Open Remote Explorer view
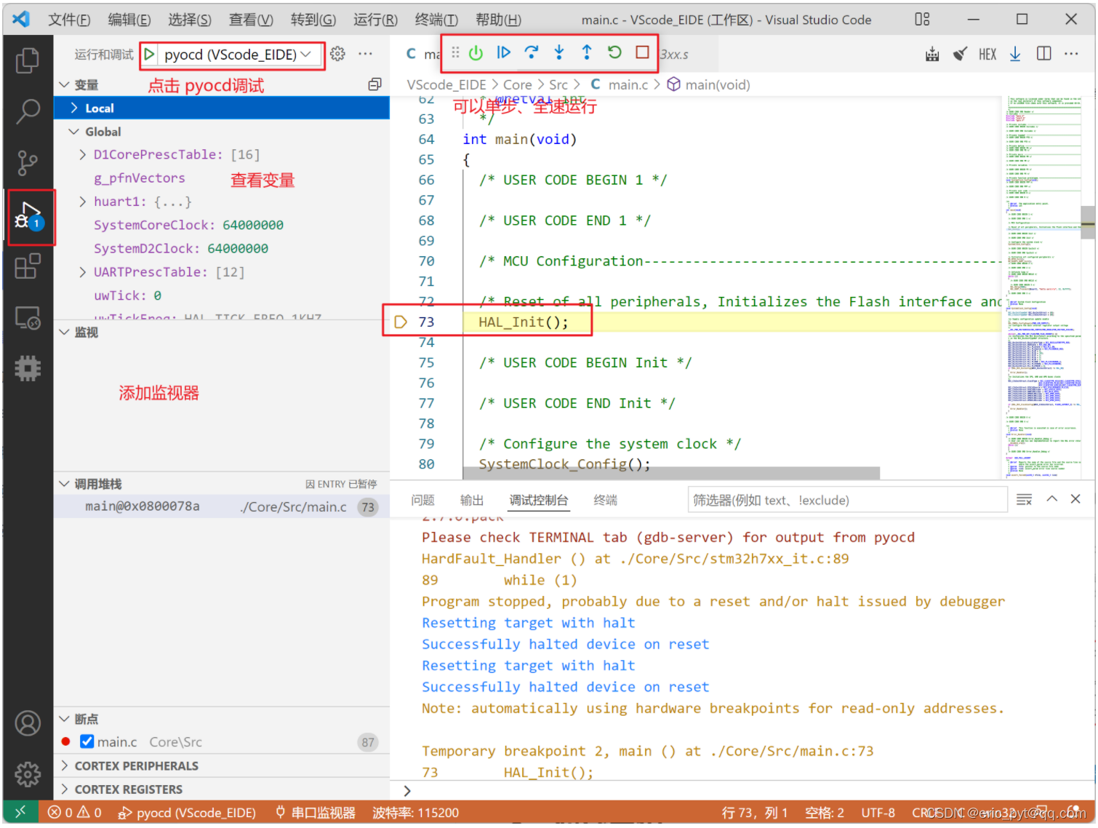 click(x=28, y=318)
